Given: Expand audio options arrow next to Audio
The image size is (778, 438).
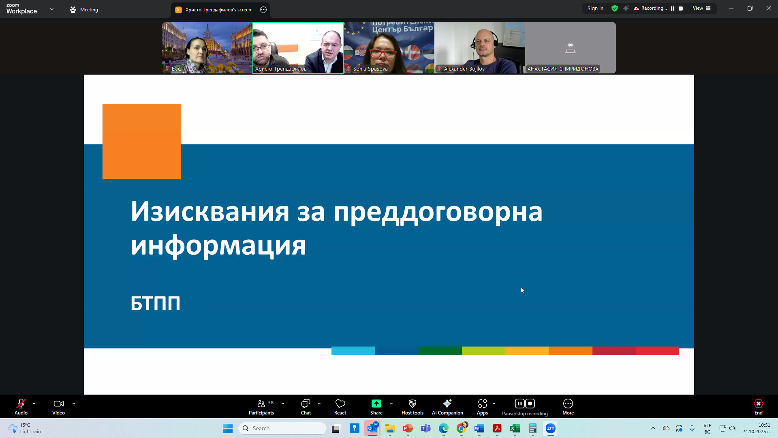Looking at the screenshot, I should (34, 404).
